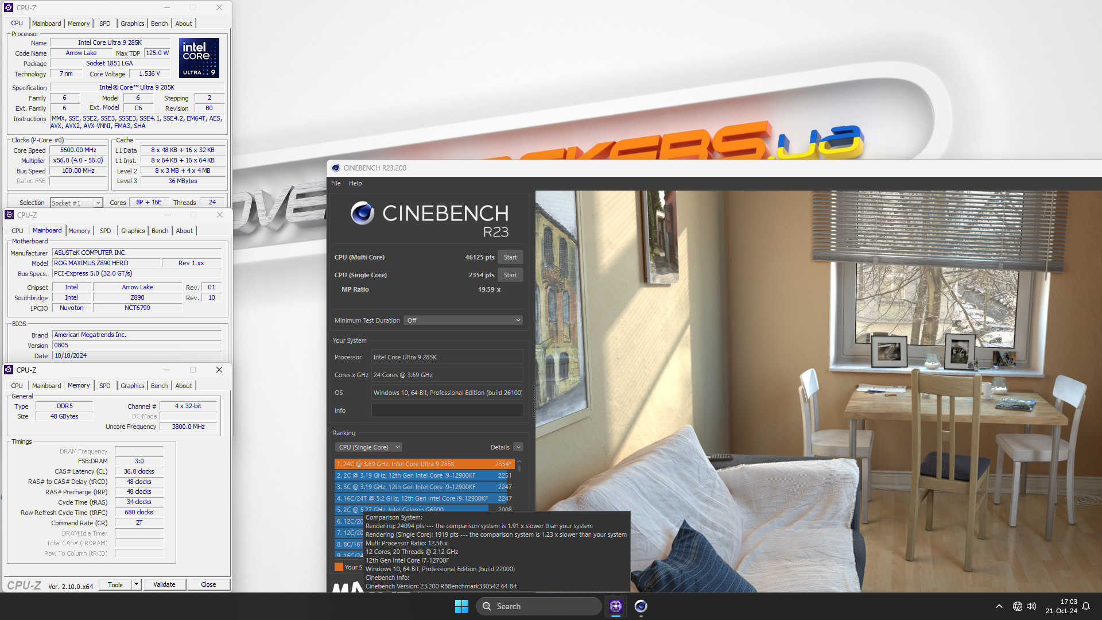Click orange Your Score legend swatch
The height and width of the screenshot is (620, 1102).
339,567
